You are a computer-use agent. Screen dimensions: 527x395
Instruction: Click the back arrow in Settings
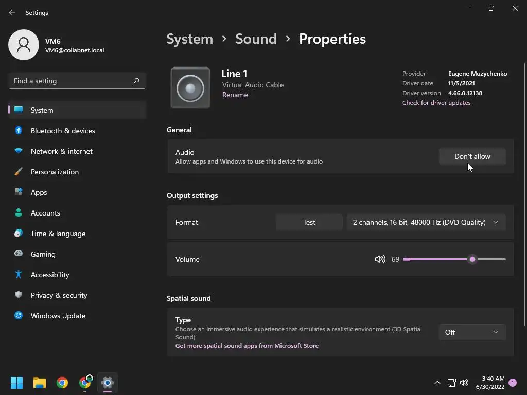[x=12, y=12]
